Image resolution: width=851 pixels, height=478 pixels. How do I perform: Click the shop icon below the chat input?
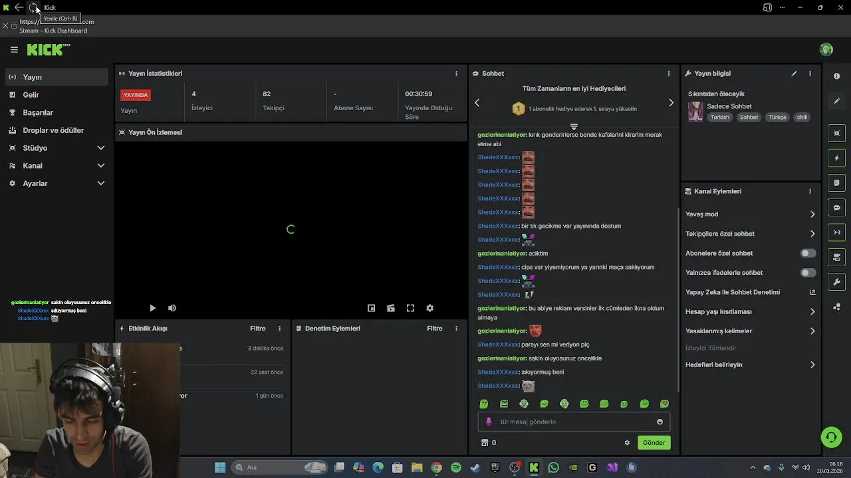tap(485, 443)
